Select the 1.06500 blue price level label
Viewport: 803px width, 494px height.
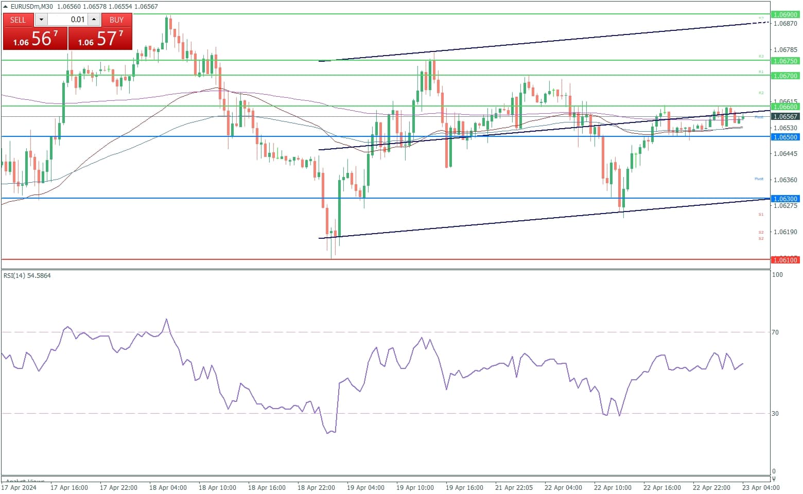(785, 137)
